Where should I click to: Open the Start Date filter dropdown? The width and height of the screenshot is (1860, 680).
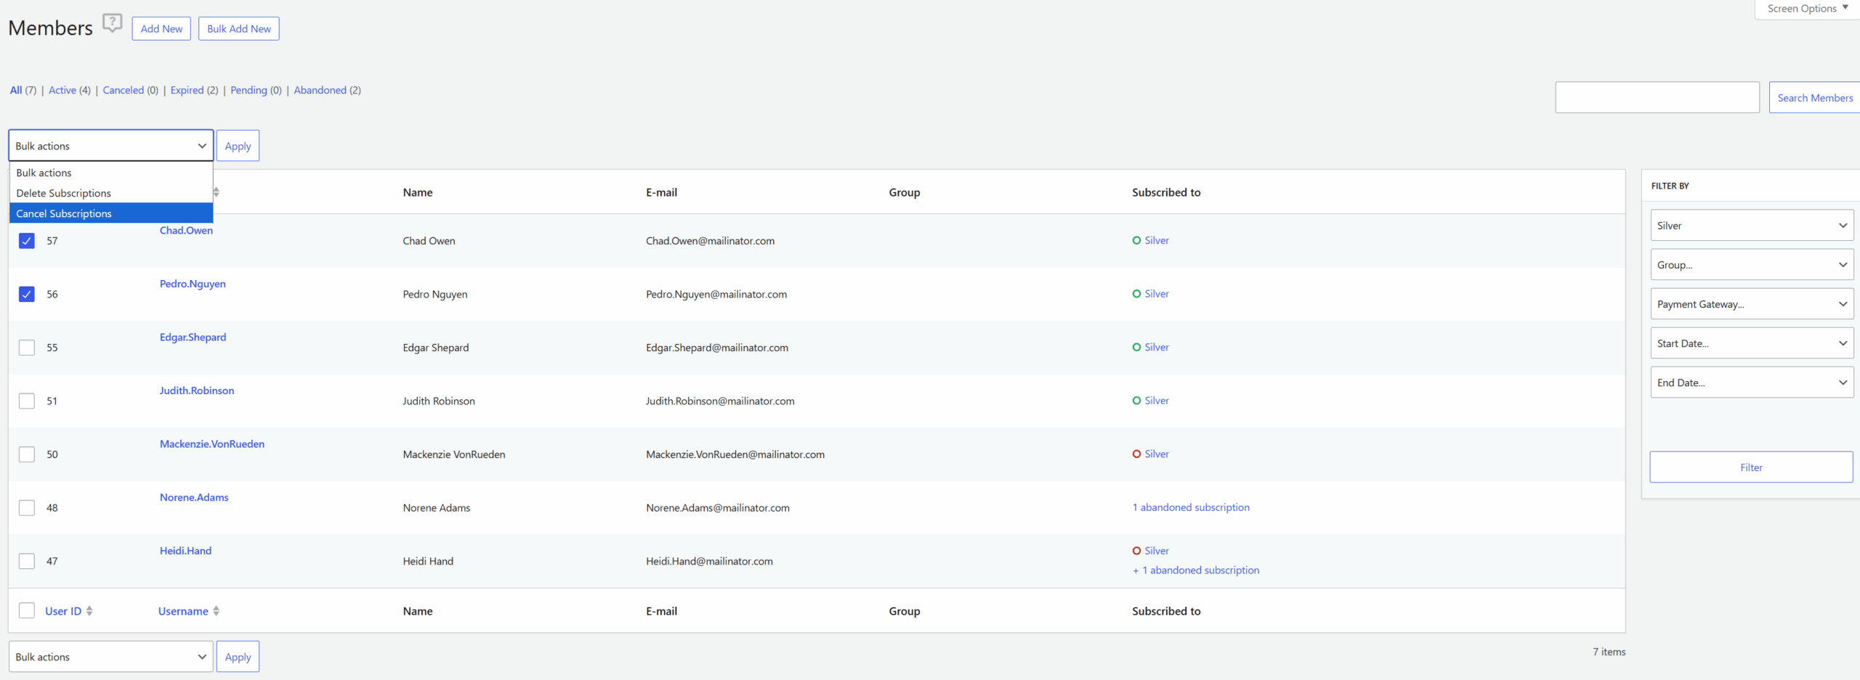(1751, 343)
